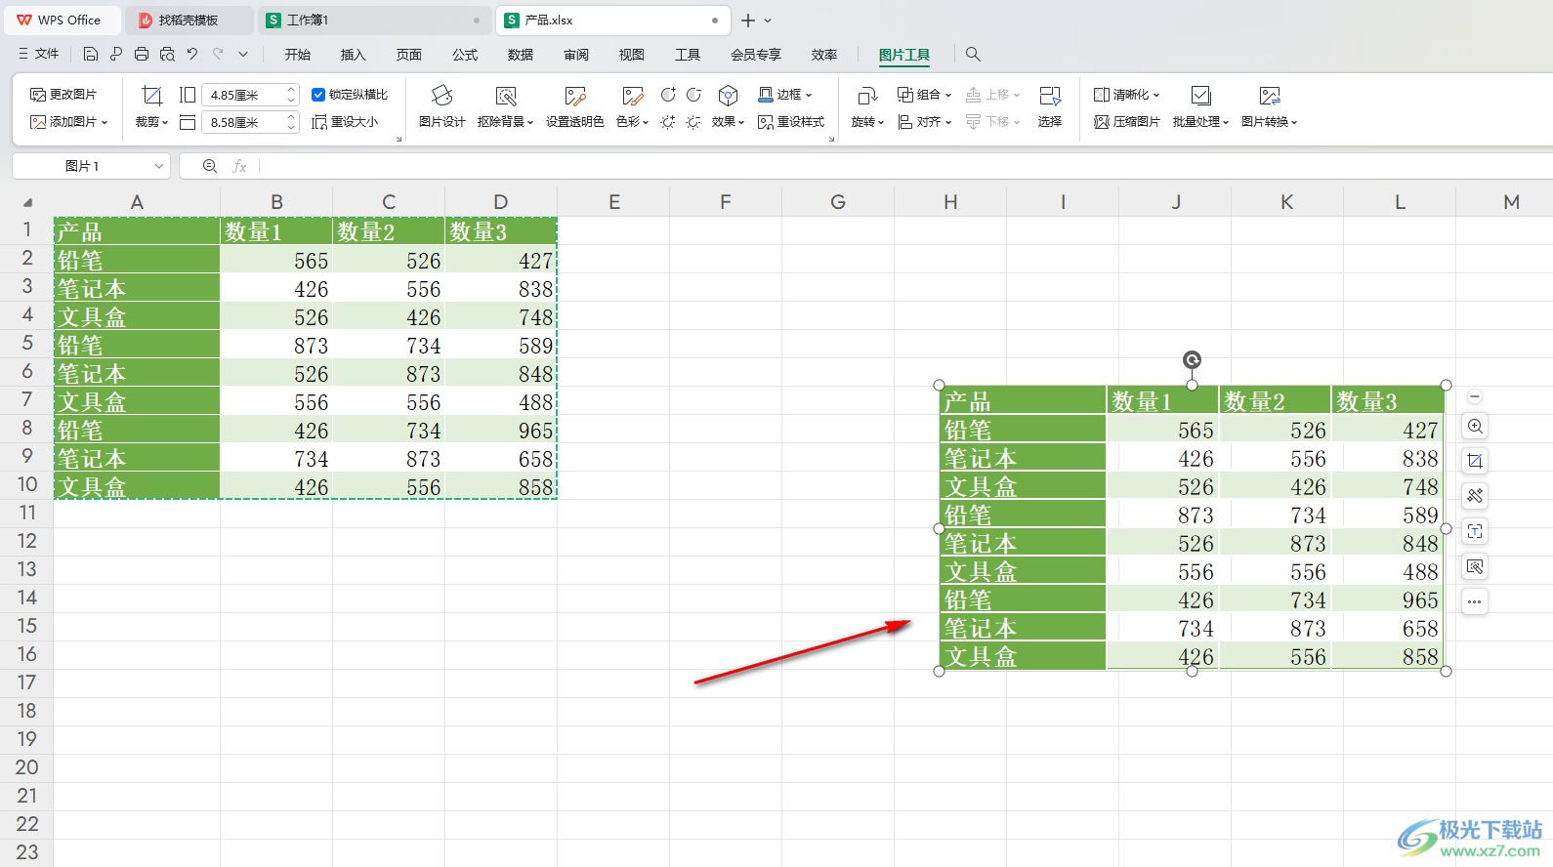
Task: Open the Add Picture (添加图片) dropdown
Action: click(68, 122)
